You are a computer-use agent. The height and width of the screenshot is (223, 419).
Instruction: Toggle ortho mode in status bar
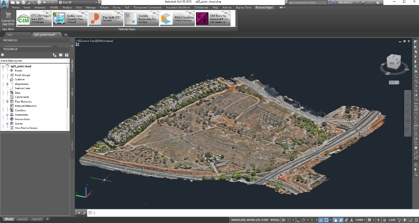tap(298, 220)
